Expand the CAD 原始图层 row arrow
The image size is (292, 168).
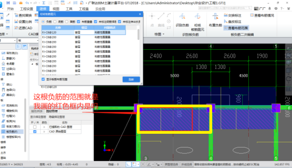44,131
